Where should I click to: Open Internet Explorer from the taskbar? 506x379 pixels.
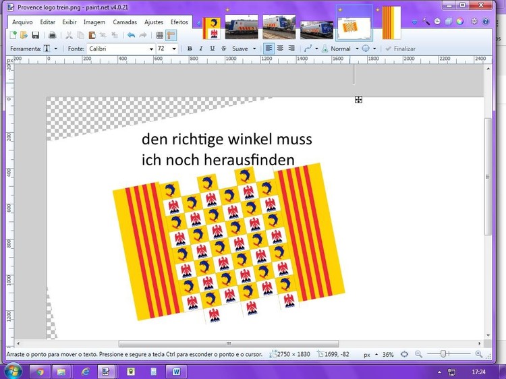tap(85, 372)
